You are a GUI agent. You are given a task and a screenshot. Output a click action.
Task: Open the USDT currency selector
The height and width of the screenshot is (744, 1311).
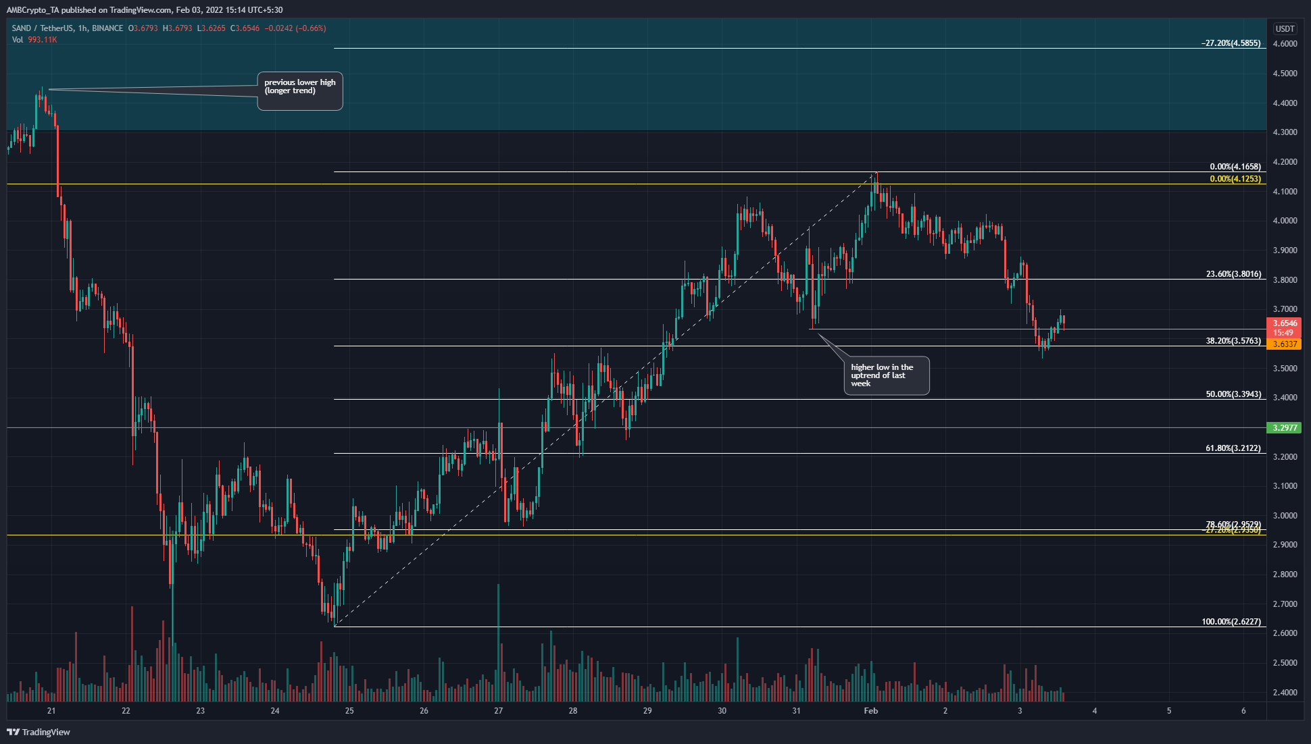point(1284,28)
